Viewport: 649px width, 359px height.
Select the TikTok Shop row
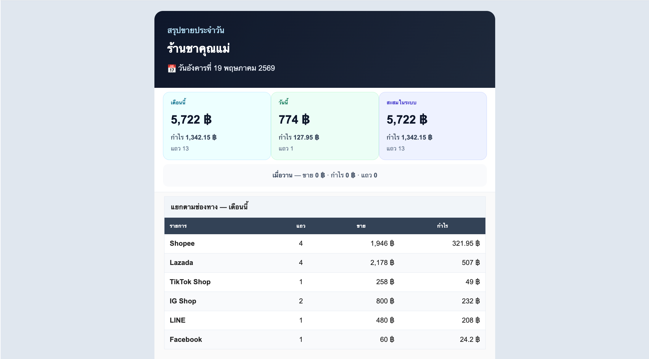tap(325, 282)
